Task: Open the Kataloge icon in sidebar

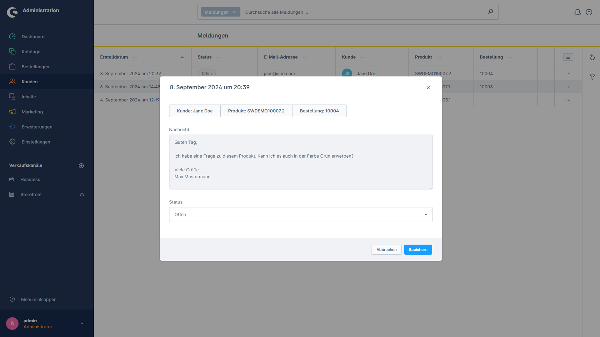Action: [12, 51]
